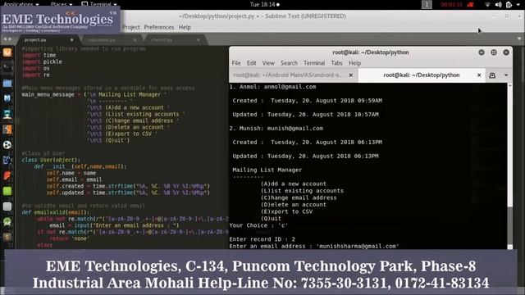
Task: Open the blue Files folder dock icon
Action: (x=7, y=84)
